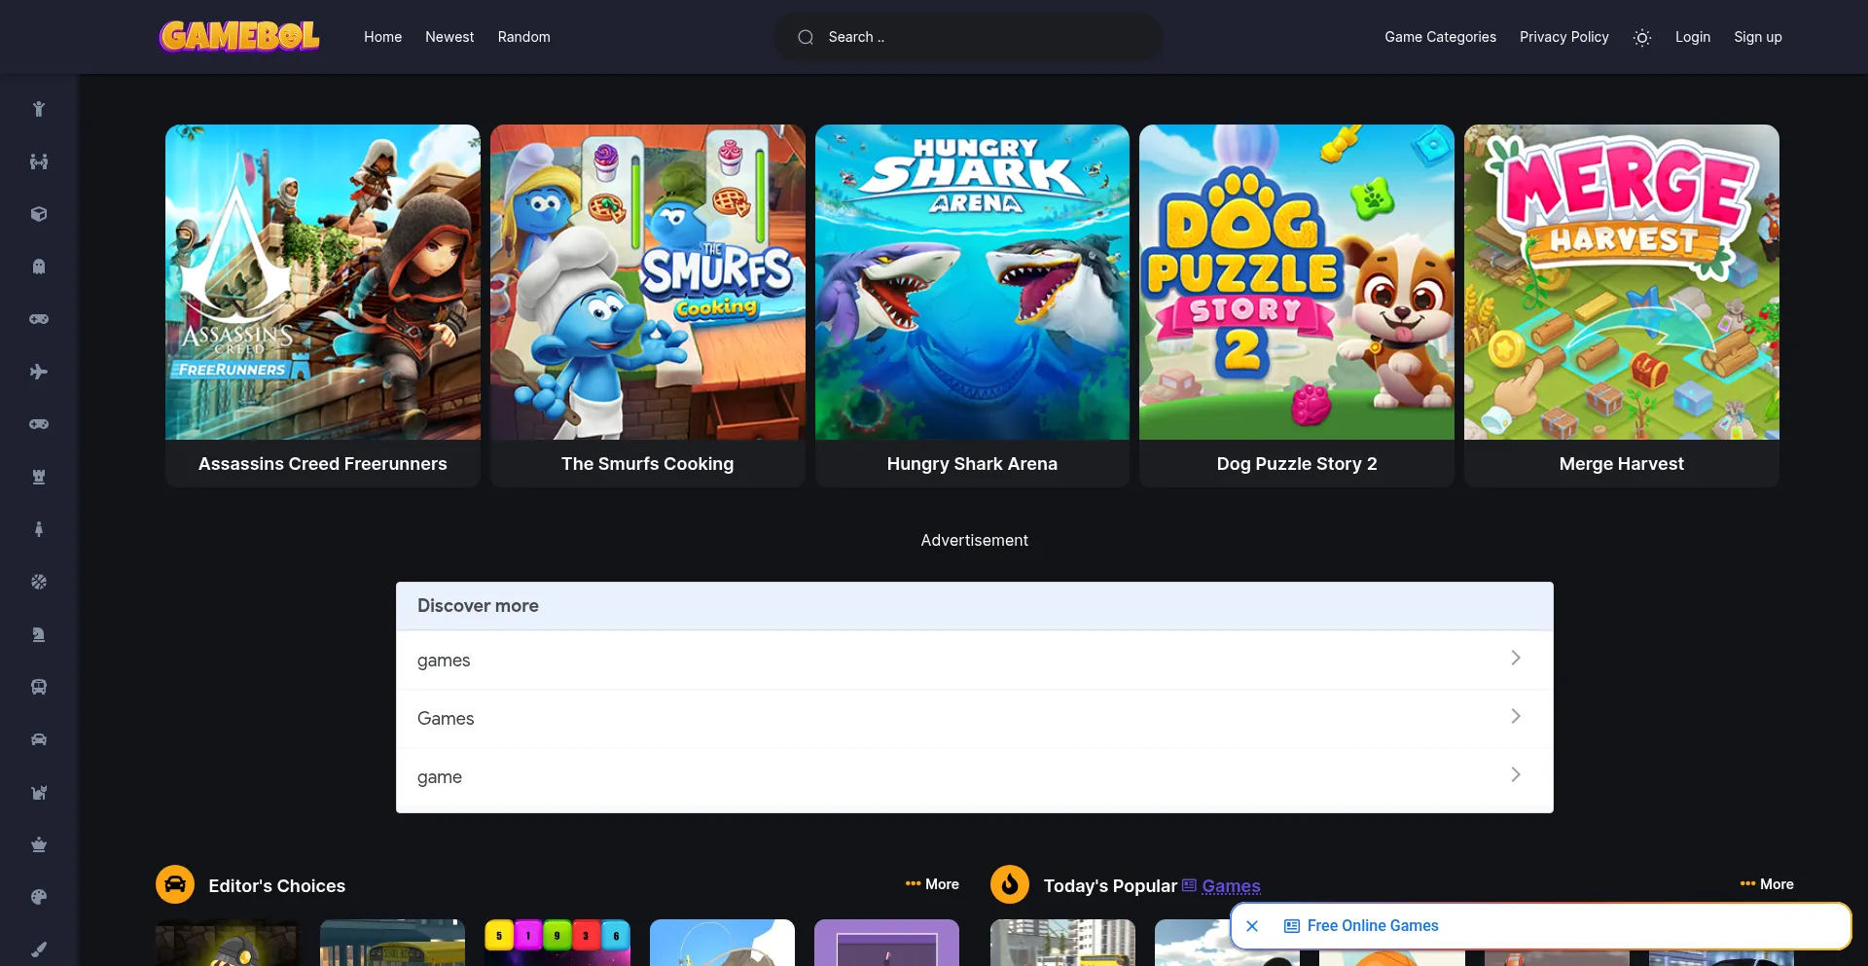Screen dimensions: 1868x966
Task: Open the Newest menu item
Action: [449, 37]
